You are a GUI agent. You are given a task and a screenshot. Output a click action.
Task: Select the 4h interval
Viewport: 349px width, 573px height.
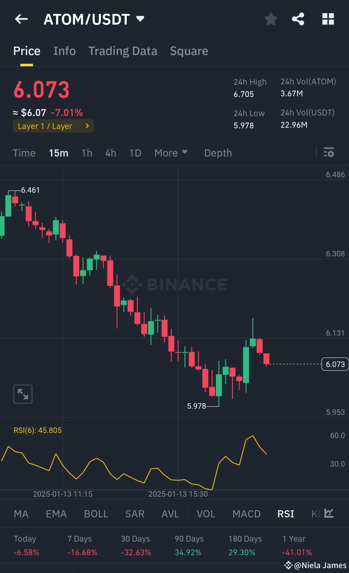111,153
